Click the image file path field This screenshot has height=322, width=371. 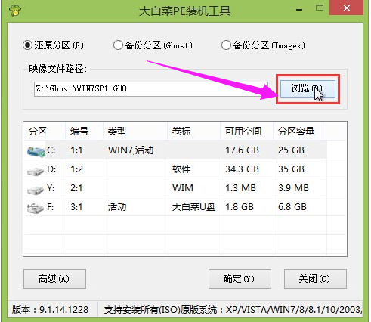pos(150,89)
